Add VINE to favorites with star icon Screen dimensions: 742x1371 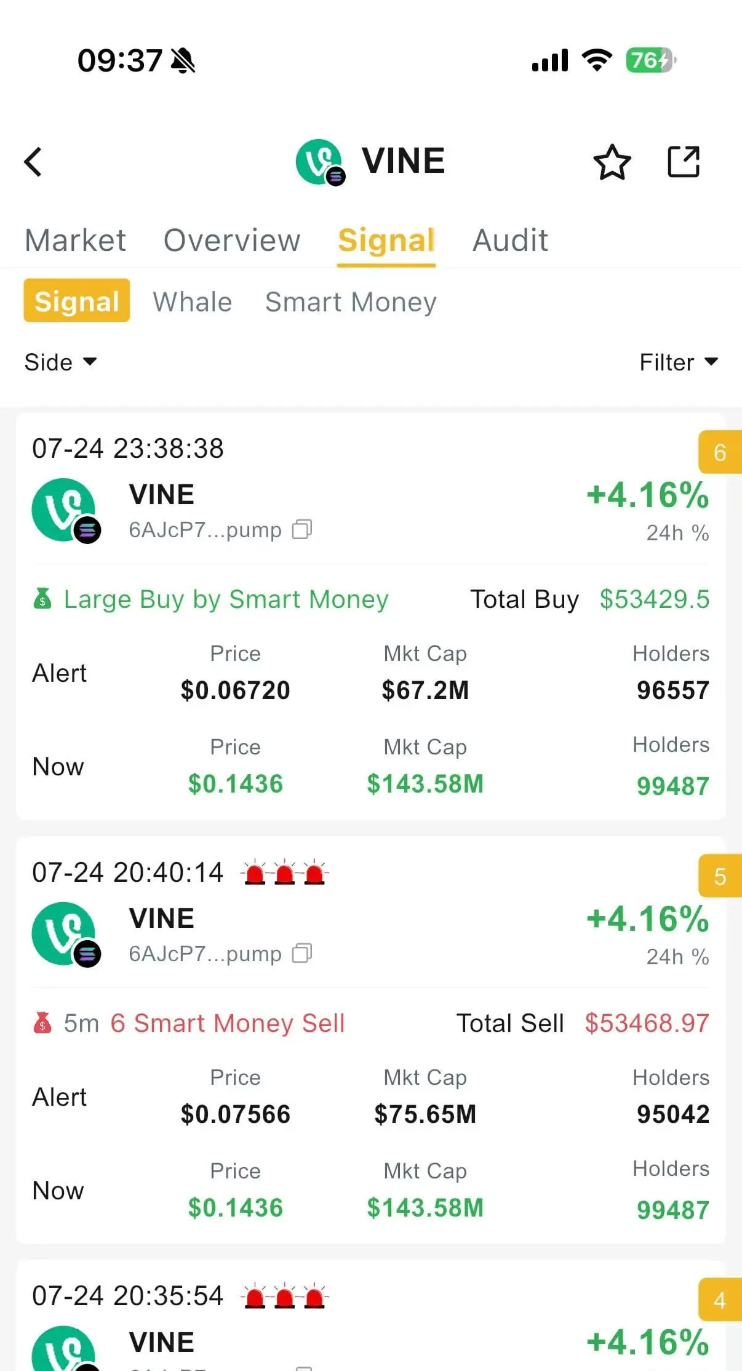[612, 162]
